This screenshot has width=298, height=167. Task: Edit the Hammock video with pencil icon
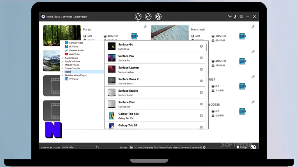pyautogui.click(x=253, y=27)
